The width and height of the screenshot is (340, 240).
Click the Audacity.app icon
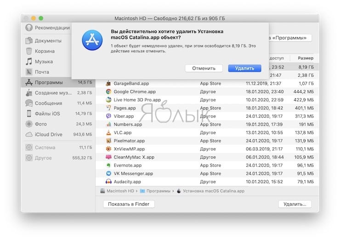tap(108, 182)
